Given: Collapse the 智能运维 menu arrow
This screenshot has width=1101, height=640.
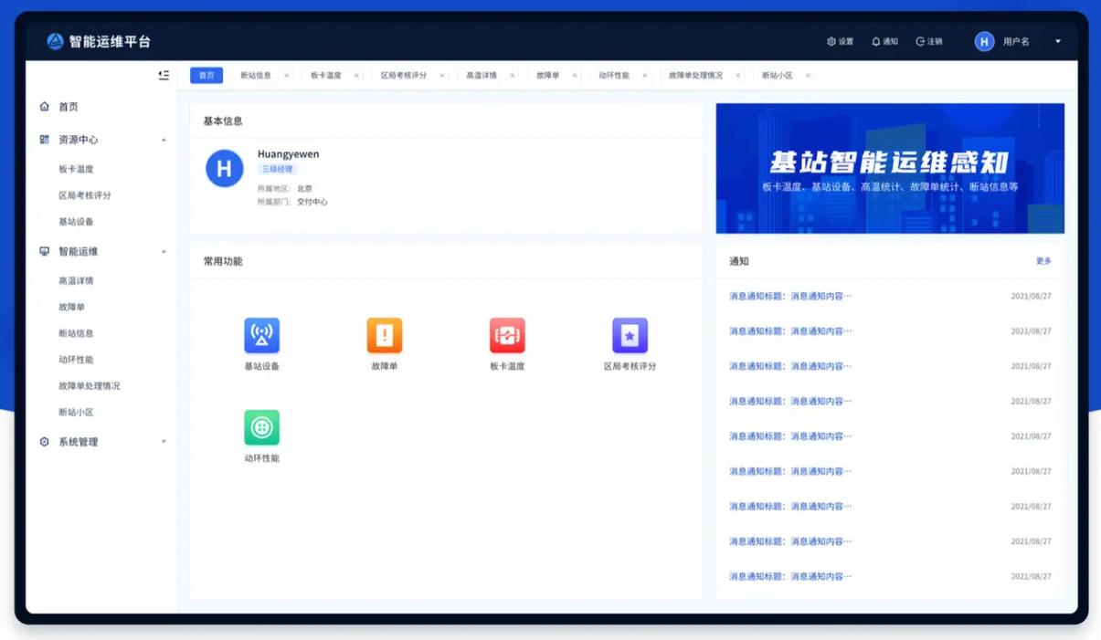Looking at the screenshot, I should click(x=164, y=251).
